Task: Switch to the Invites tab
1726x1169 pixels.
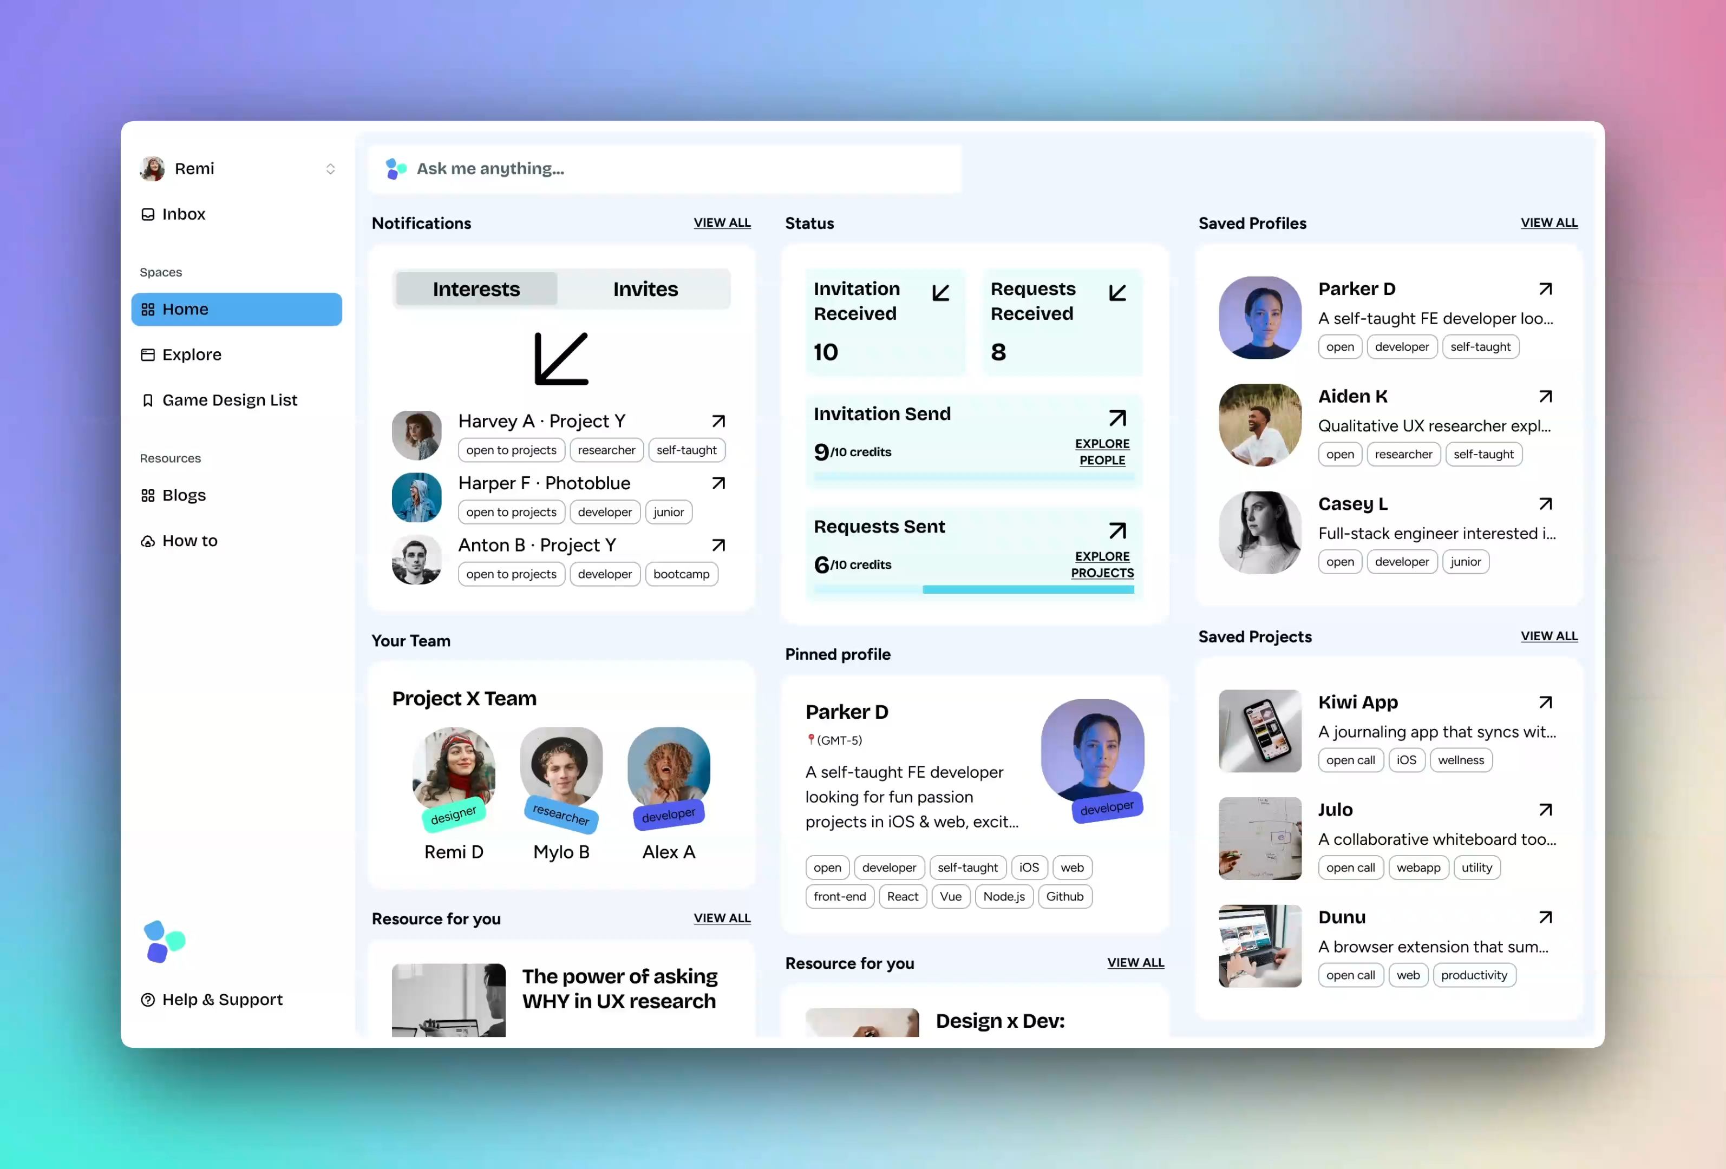Action: pyautogui.click(x=645, y=288)
